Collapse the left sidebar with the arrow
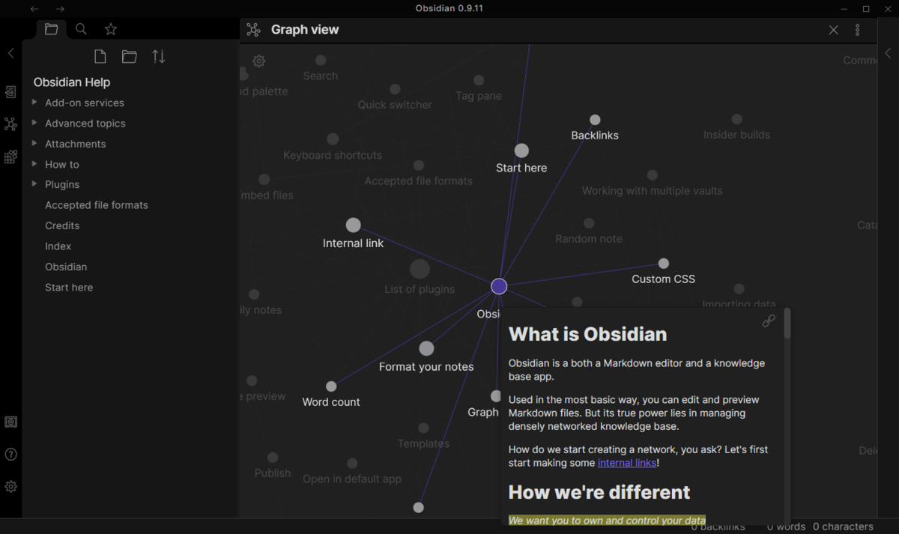Screen dimensions: 899x534 (10, 53)
